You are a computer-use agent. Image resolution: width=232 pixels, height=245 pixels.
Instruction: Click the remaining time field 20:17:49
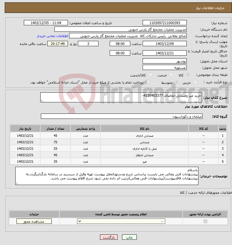click(58, 44)
